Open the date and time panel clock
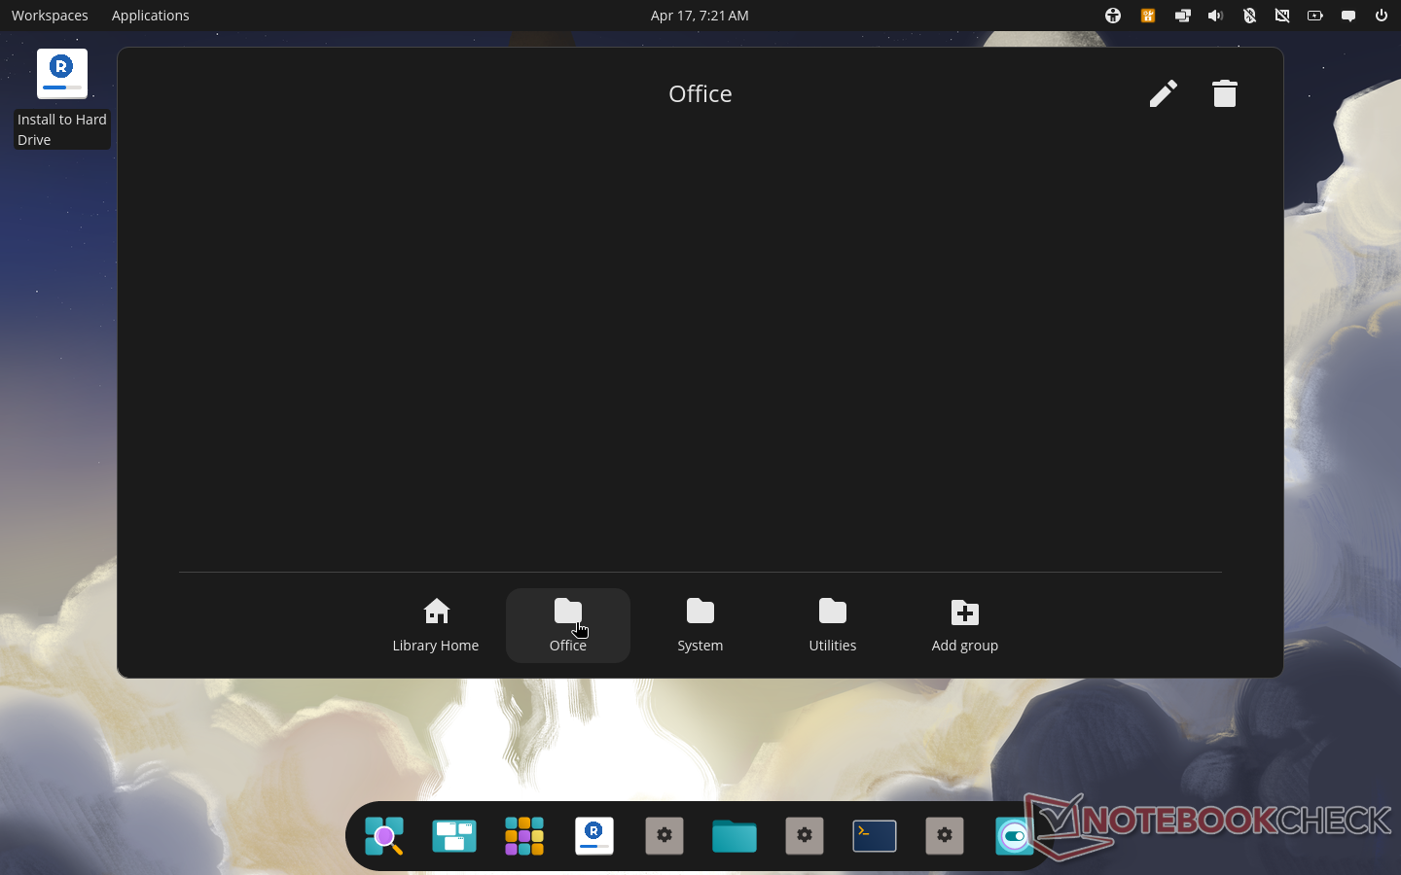The image size is (1401, 875). (700, 16)
